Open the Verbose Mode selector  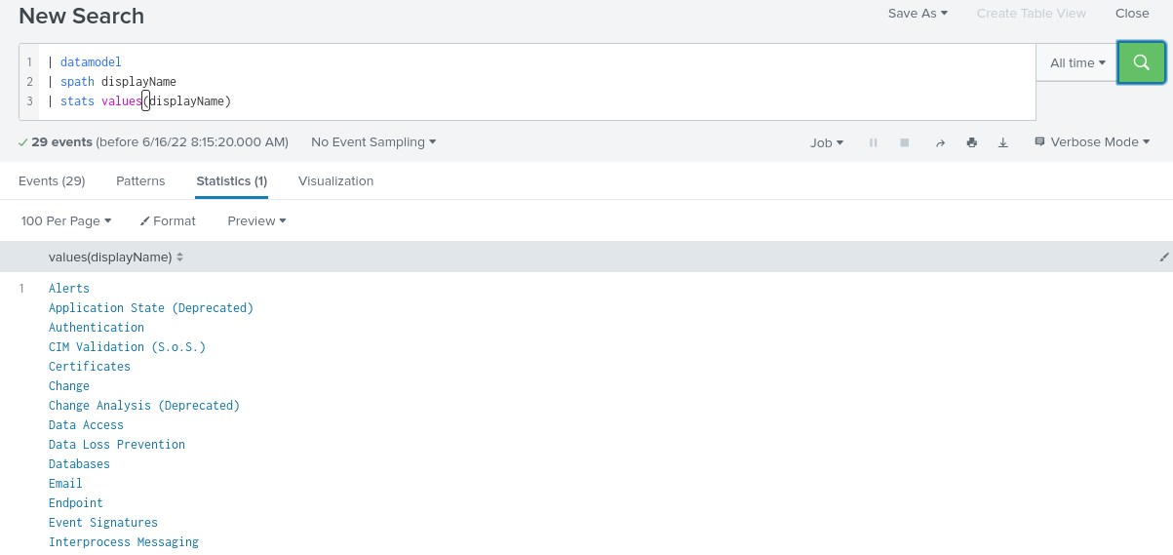click(x=1092, y=142)
